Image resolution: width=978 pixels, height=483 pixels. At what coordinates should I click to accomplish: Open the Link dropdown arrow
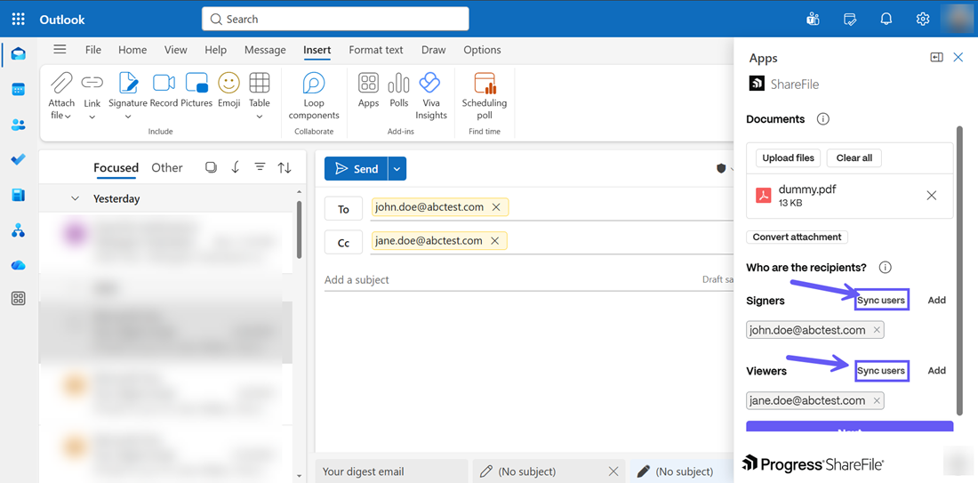[92, 117]
